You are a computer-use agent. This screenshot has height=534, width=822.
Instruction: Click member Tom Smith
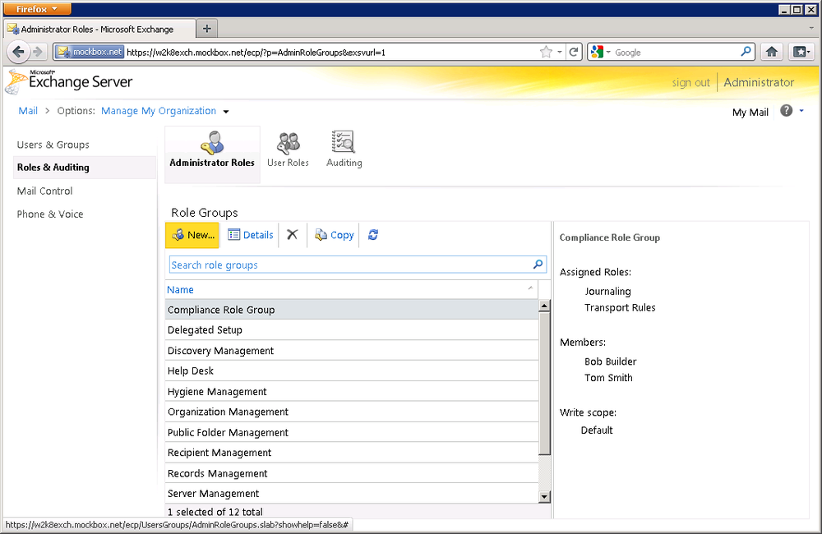pyautogui.click(x=608, y=378)
